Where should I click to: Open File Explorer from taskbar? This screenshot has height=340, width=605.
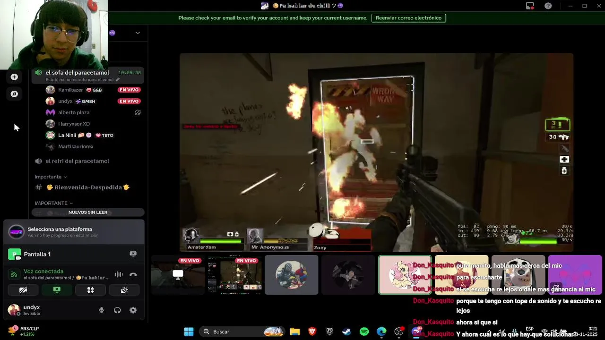click(295, 331)
